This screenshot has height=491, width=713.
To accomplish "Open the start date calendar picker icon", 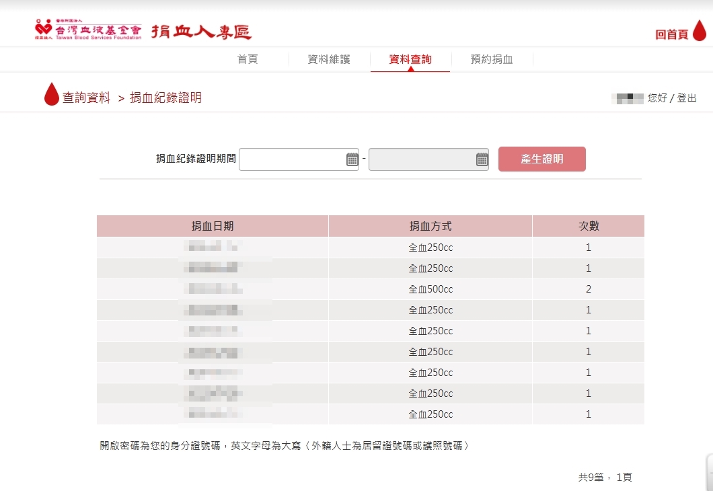I will [x=352, y=159].
